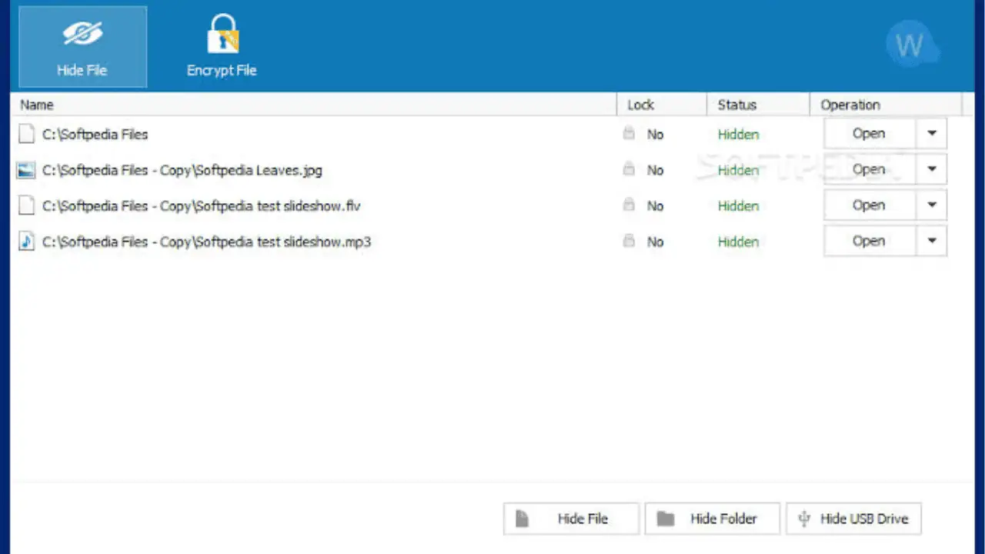985x554 pixels.
Task: Expand dropdown arrow for slideshow.mp3 row
Action: pyautogui.click(x=931, y=241)
